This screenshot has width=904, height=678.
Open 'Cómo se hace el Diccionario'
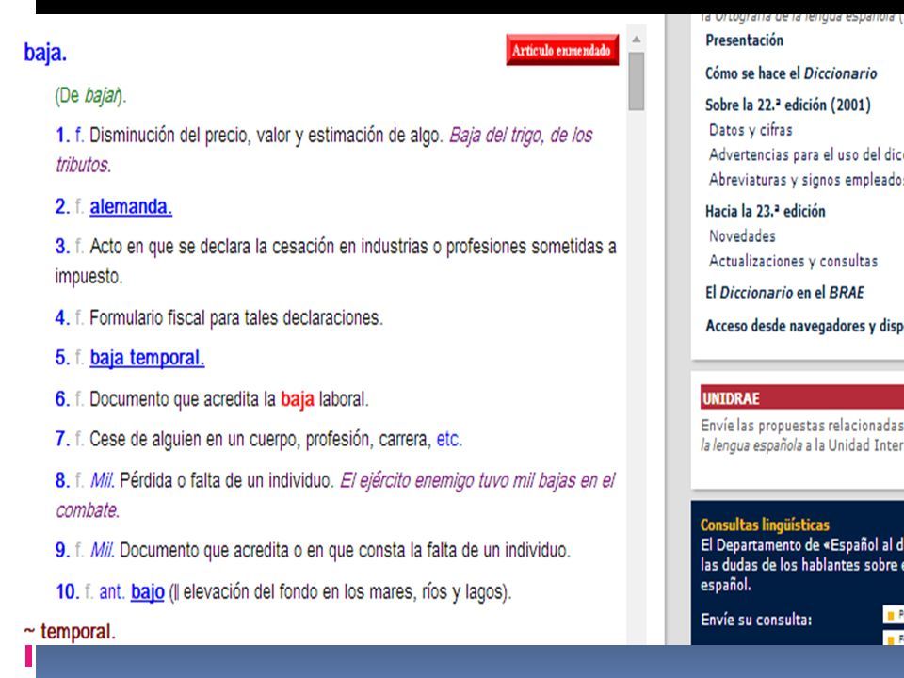tap(791, 73)
